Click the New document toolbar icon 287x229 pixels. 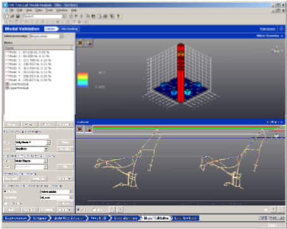pos(7,16)
